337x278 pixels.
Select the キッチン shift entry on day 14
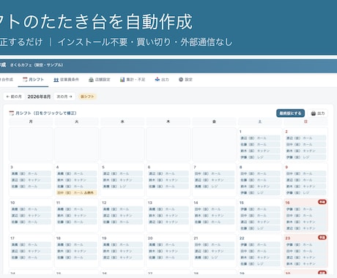pos(214,216)
